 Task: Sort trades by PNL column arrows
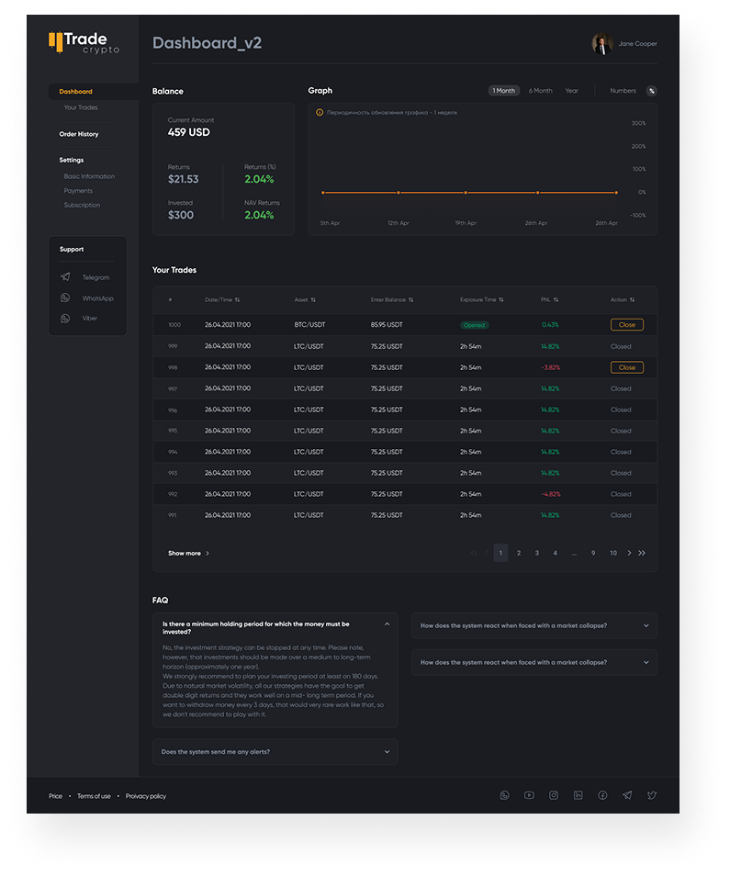pos(556,299)
